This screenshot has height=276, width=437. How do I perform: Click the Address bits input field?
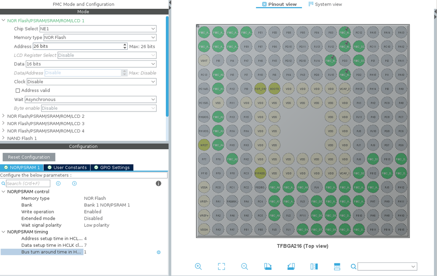click(78, 46)
